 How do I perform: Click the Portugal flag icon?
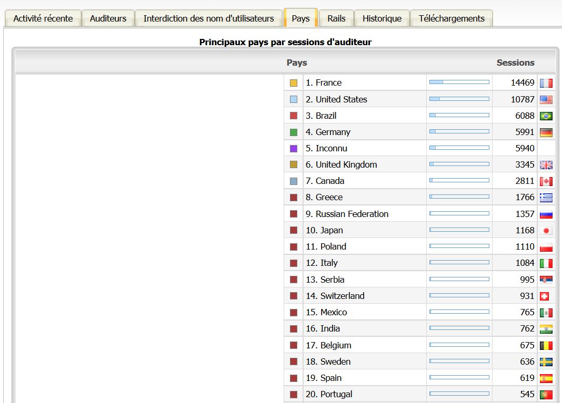[x=546, y=395]
